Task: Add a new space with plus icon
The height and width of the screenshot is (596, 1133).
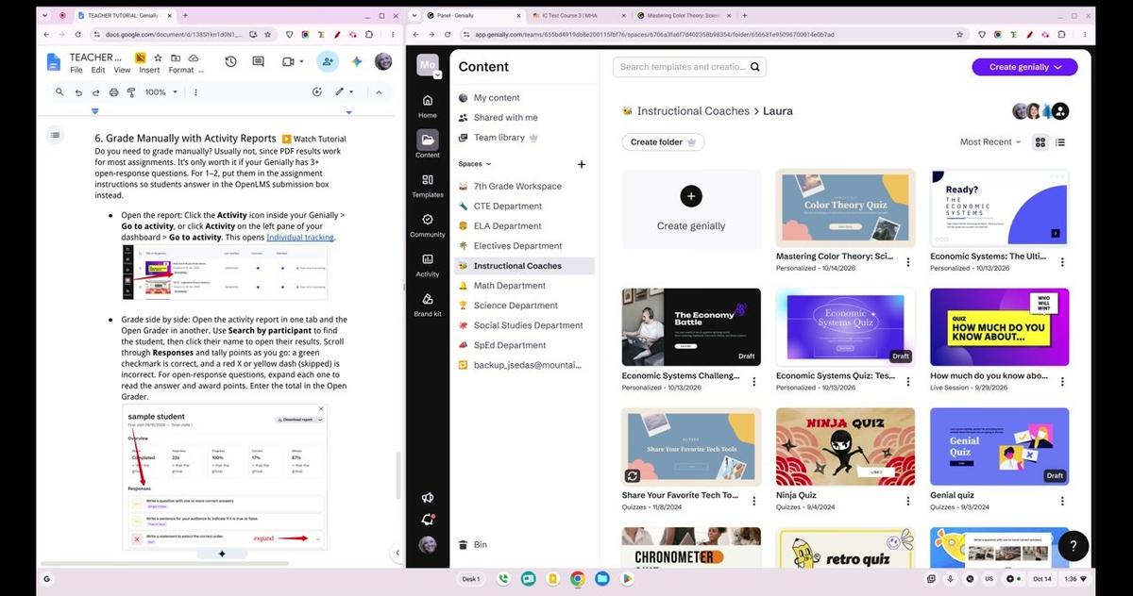Action: click(x=582, y=164)
